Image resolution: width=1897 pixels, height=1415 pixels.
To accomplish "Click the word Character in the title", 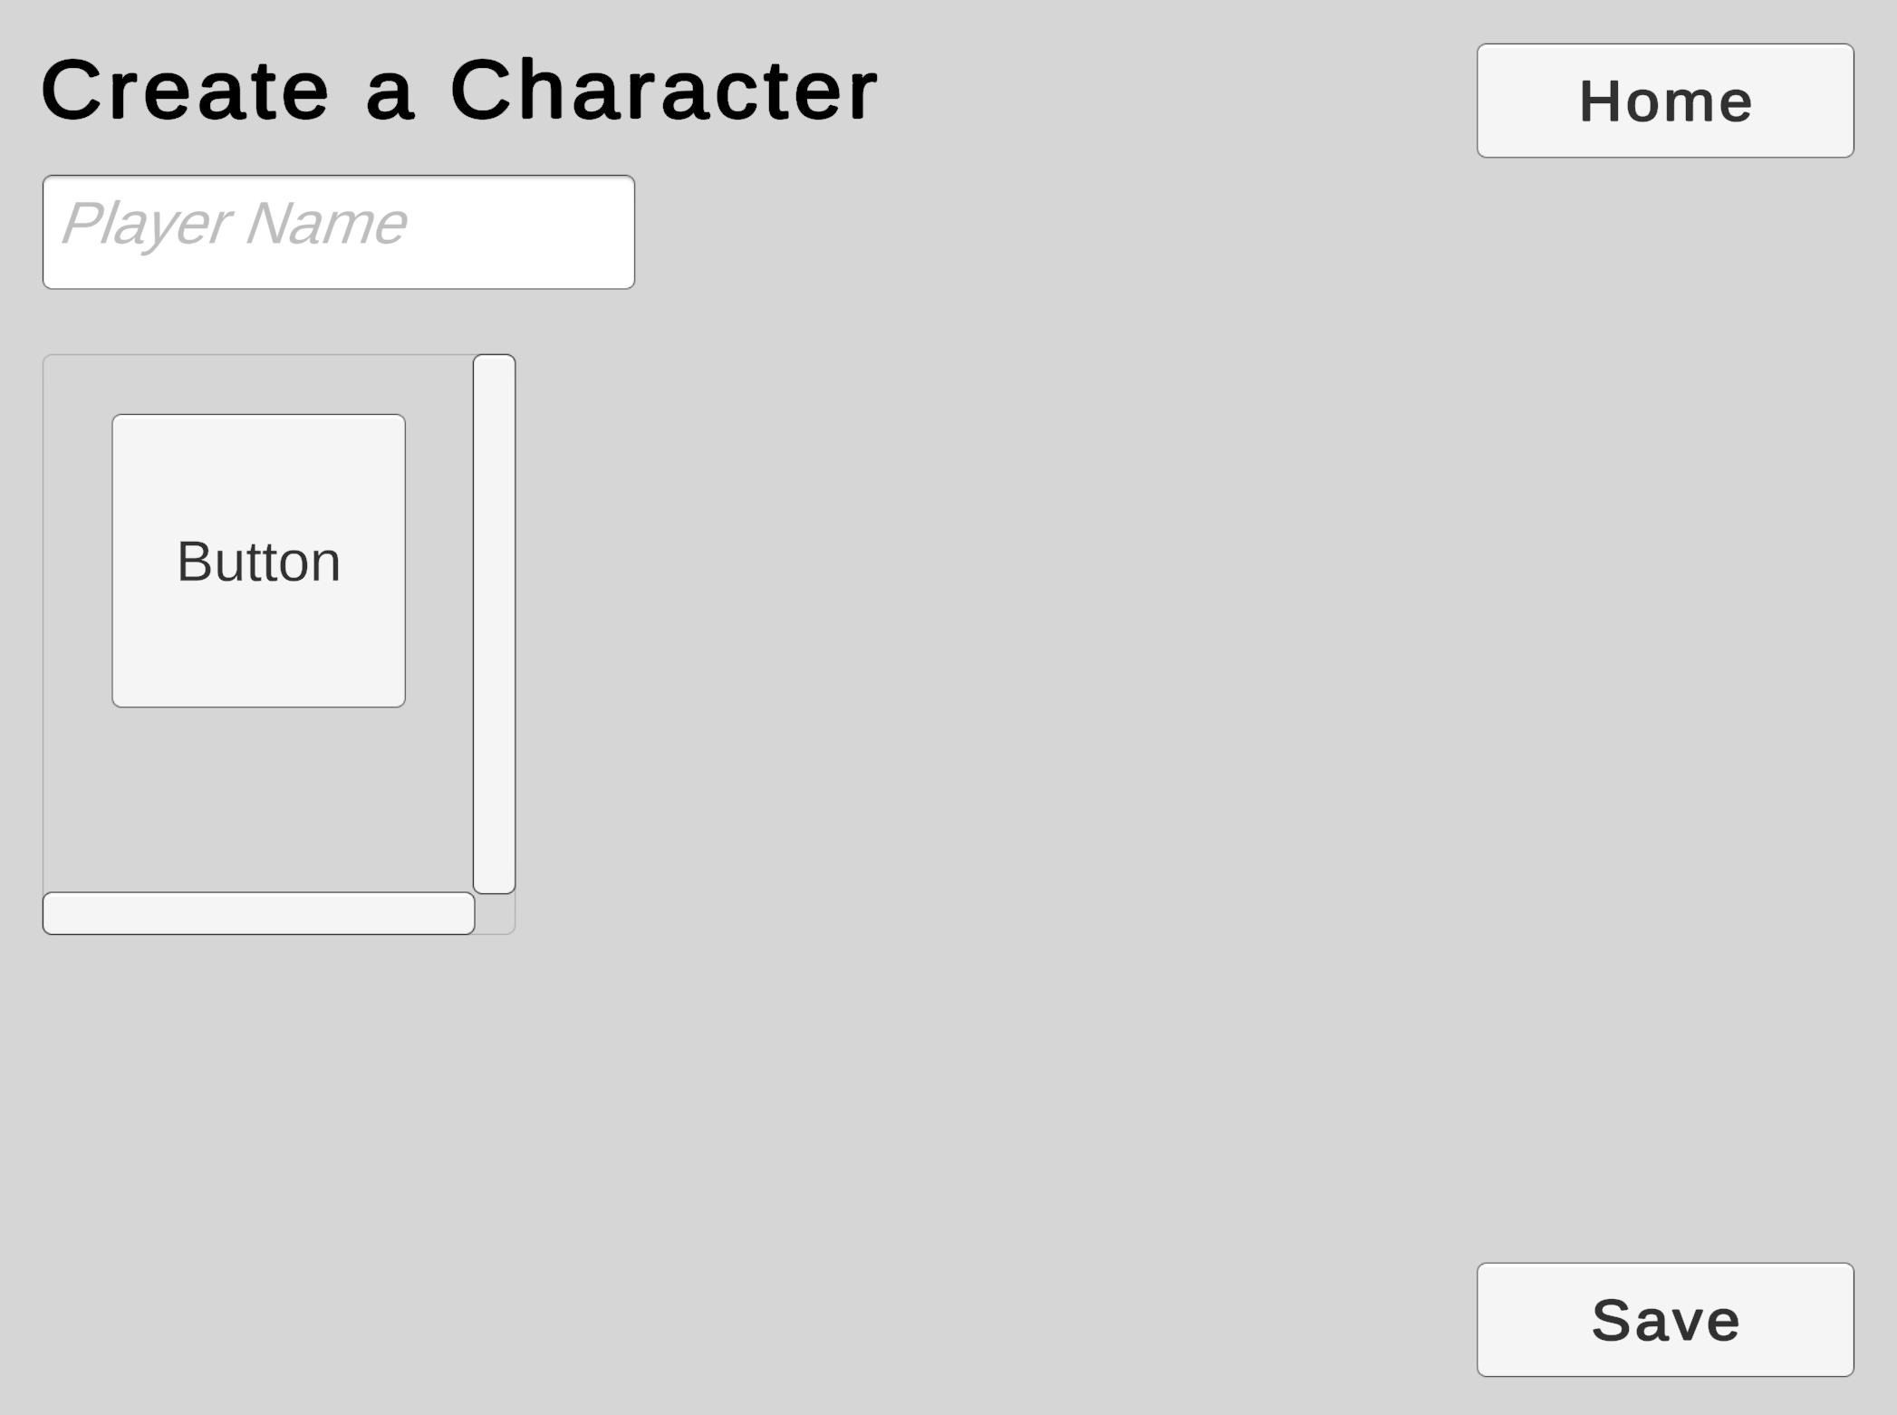I will point(664,90).
